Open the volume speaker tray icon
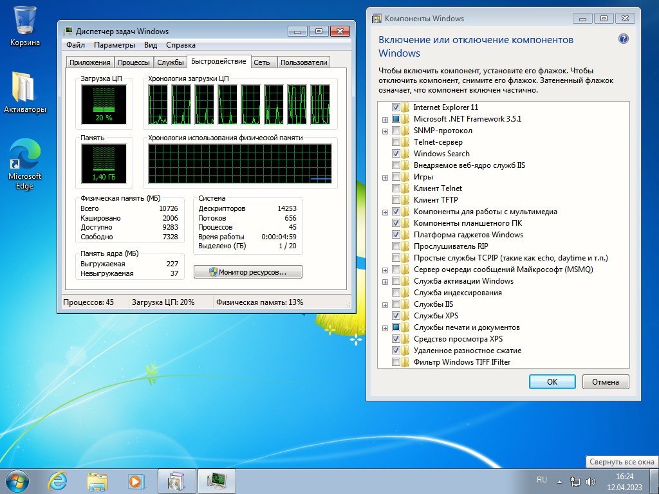The image size is (659, 494). [x=591, y=482]
